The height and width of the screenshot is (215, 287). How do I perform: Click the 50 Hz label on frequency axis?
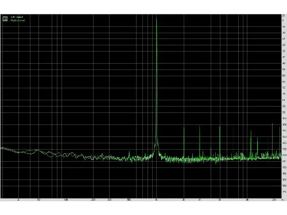(x=38, y=200)
